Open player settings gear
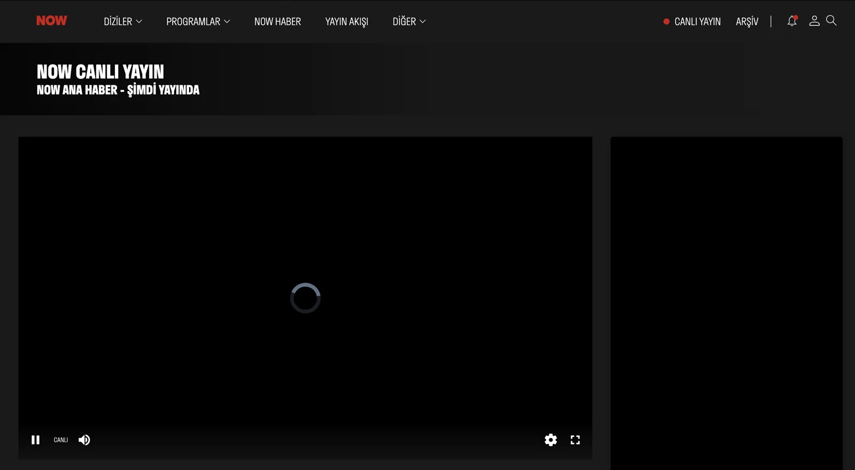 [551, 440]
